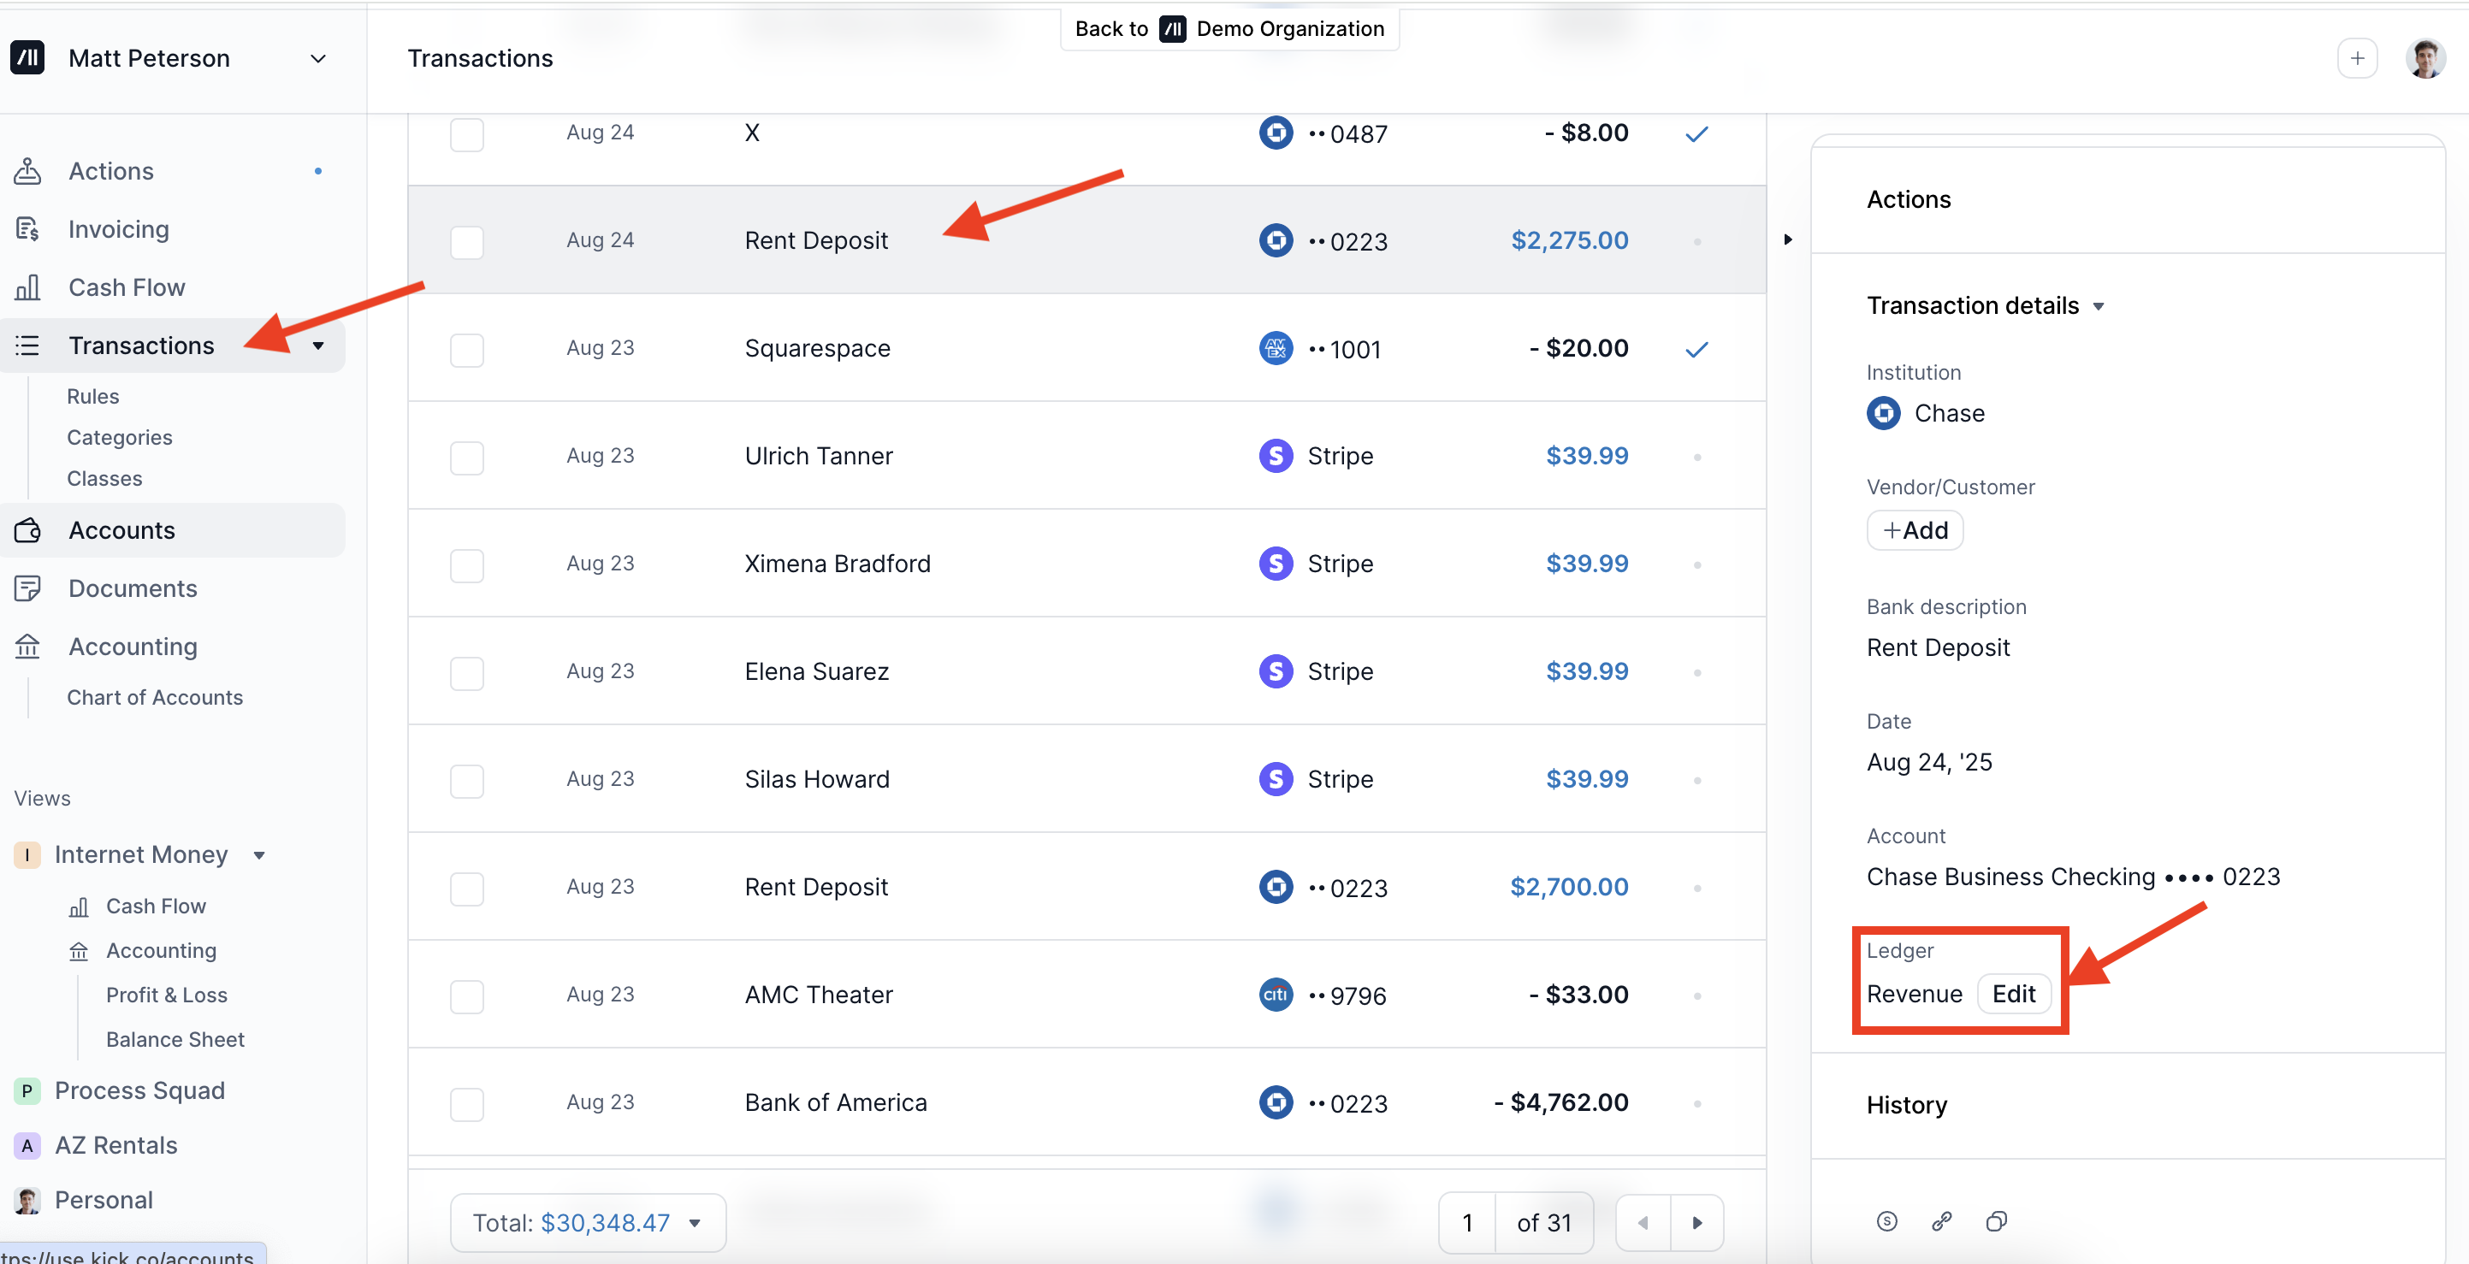Image resolution: width=2469 pixels, height=1264 pixels.
Task: Check the Squarespace transaction checkbox
Action: click(x=467, y=350)
